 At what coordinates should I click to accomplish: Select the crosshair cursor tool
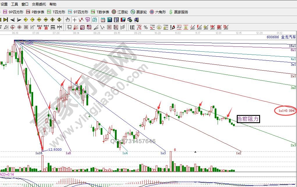tap(75, 20)
